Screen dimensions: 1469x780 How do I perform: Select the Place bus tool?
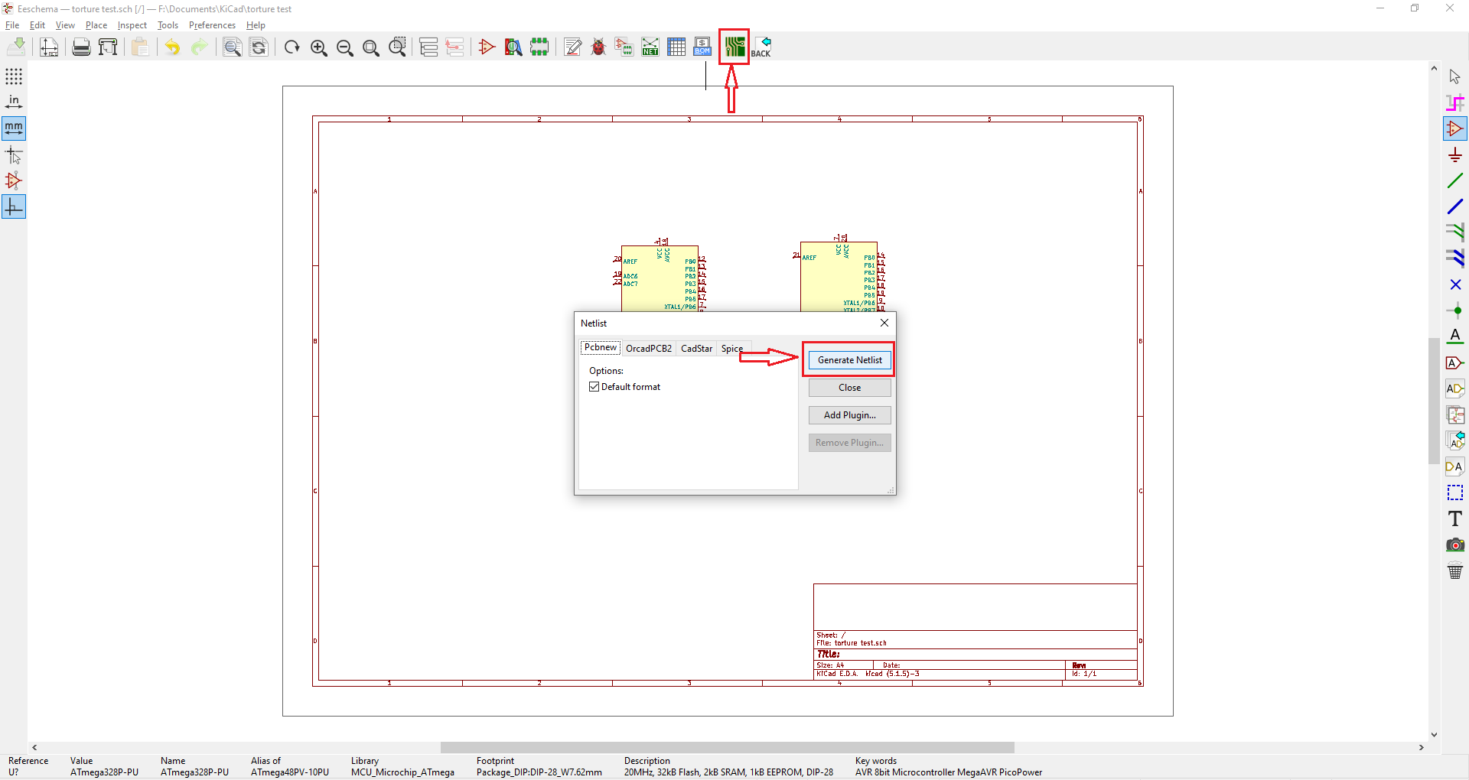1455,206
